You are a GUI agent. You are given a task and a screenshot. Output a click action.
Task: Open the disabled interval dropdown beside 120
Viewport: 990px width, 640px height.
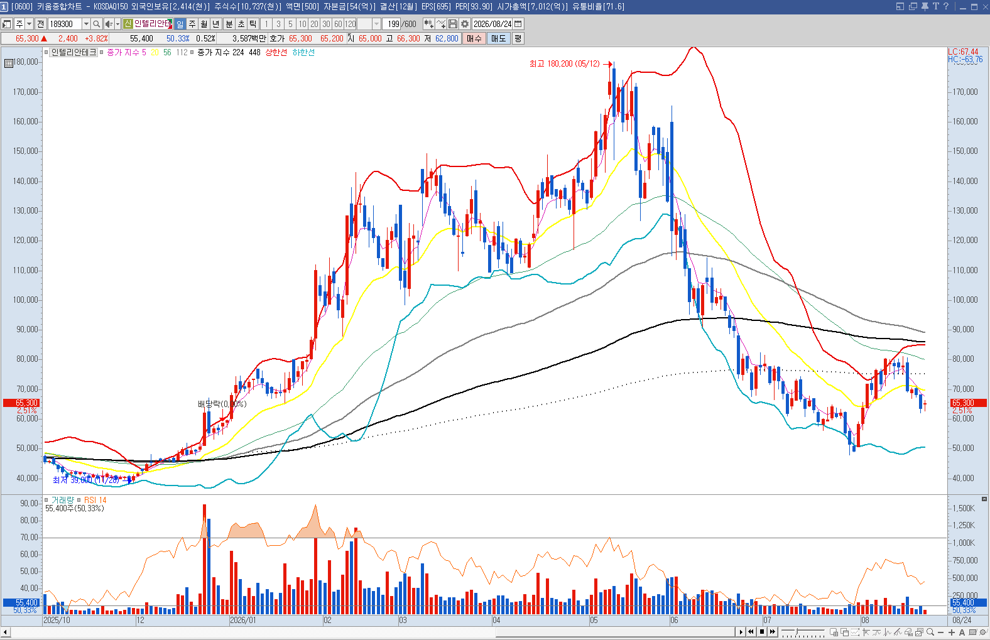376,24
